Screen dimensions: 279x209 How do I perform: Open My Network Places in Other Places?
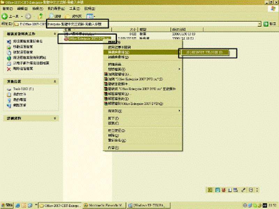[x=20, y=105]
